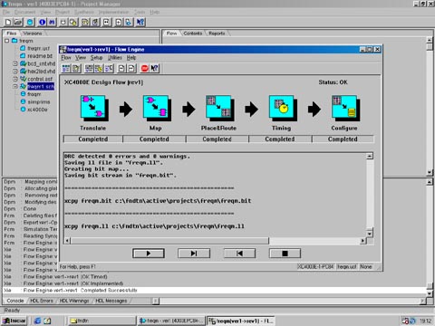Viewport: 435px width, 326px height.
Task: Expand the hex2led.vhd tree node
Action: tap(15, 72)
